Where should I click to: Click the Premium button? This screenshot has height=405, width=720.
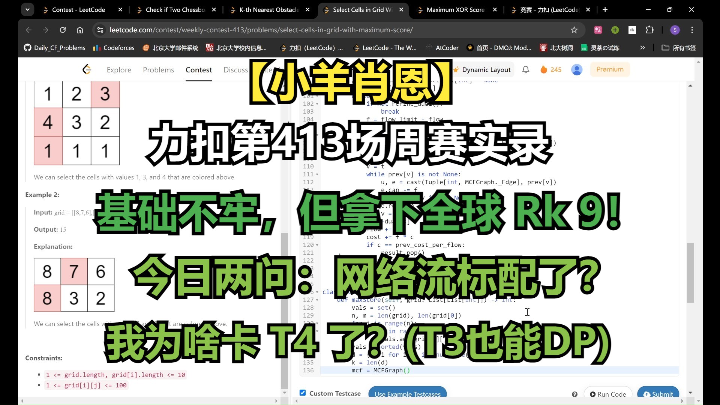point(610,69)
